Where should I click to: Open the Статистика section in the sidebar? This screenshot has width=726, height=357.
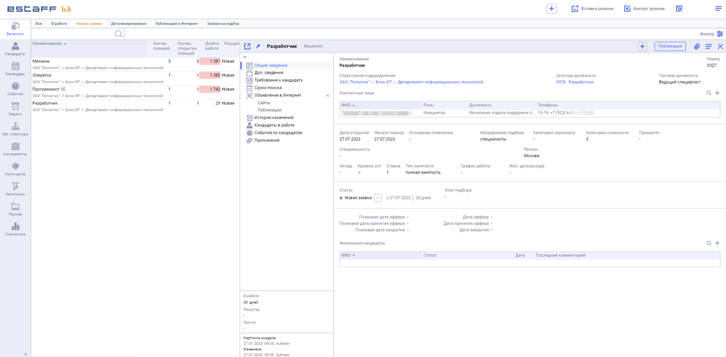click(15, 229)
